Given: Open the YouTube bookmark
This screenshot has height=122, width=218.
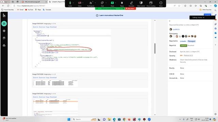Looking at the screenshot, I should click(29, 10).
